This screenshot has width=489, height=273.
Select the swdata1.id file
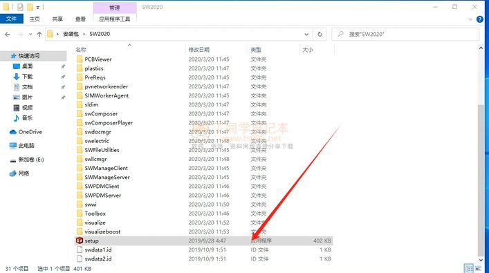tap(98, 250)
